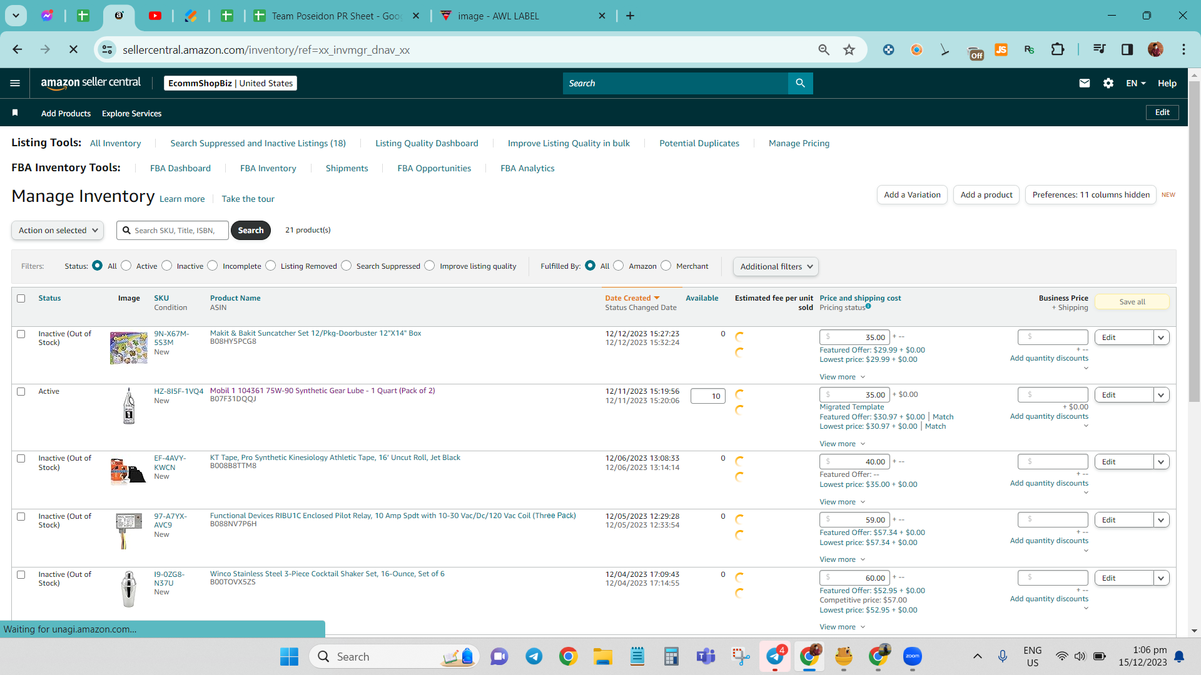Tick the select-all checkbox in table header

pos(21,298)
